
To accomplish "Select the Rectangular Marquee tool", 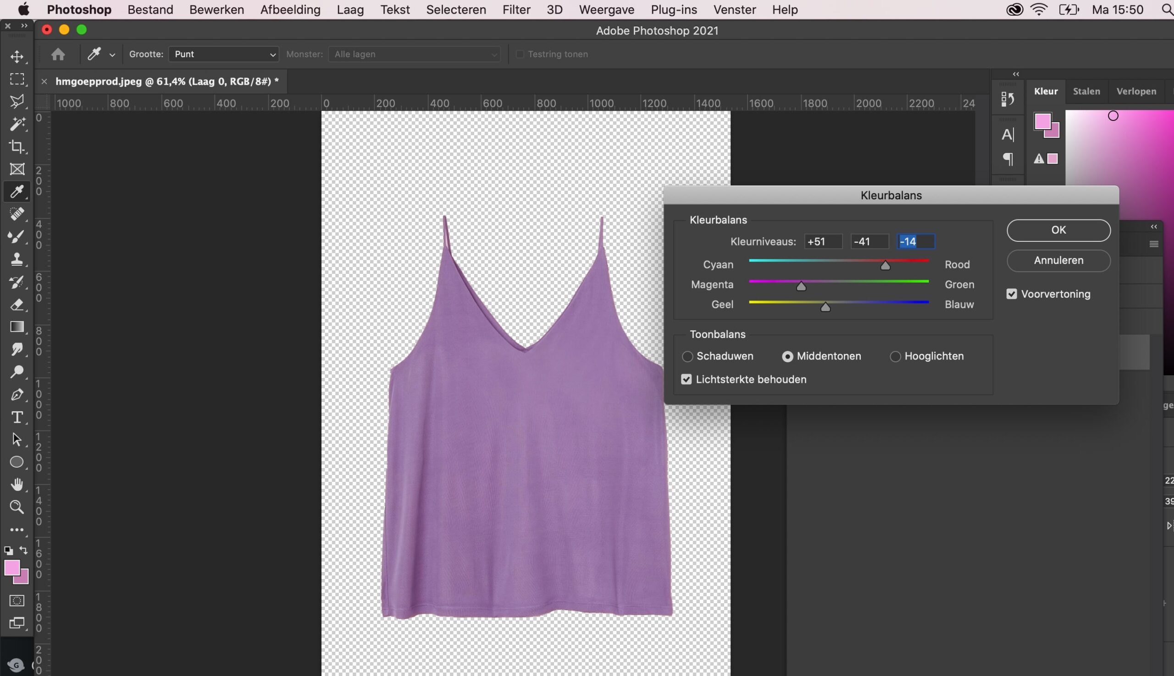I will (17, 79).
